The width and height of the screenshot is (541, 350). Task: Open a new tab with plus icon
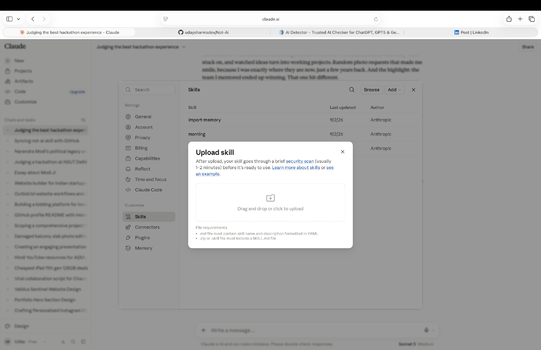(520, 19)
